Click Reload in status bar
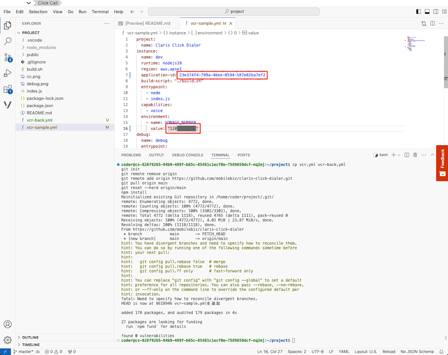 389,352
